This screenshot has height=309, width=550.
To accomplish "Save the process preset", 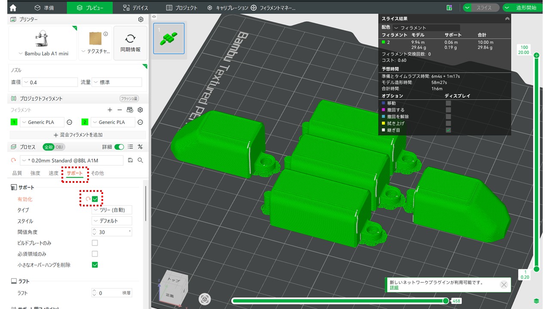I will coord(131,160).
